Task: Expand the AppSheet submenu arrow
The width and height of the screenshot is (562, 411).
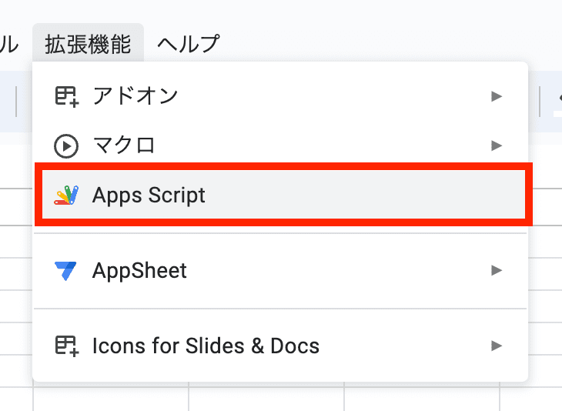Action: pos(497,271)
